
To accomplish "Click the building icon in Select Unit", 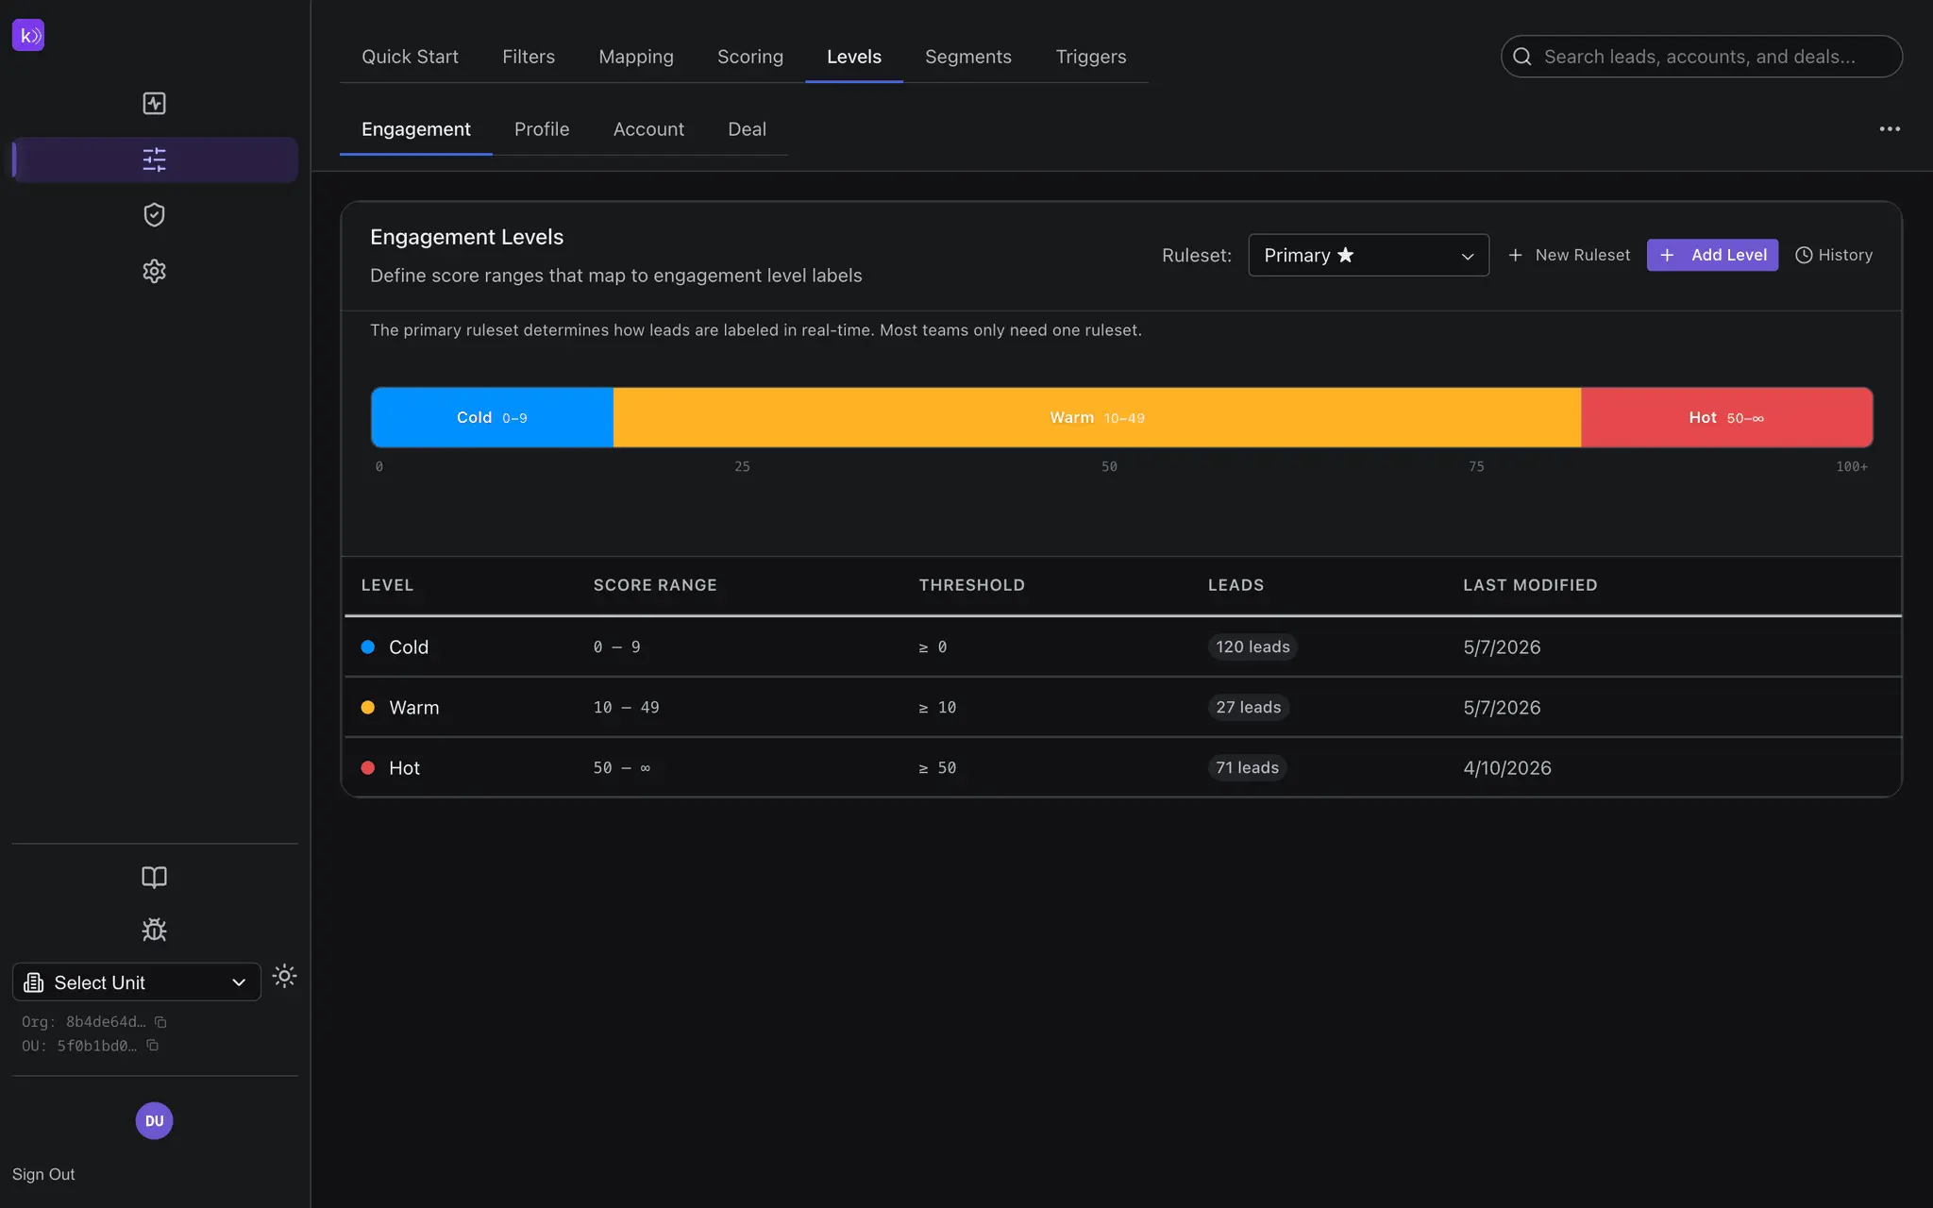I will pyautogui.click(x=34, y=982).
